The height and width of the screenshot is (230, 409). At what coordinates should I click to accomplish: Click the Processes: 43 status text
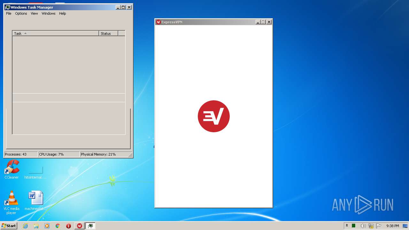coord(16,154)
